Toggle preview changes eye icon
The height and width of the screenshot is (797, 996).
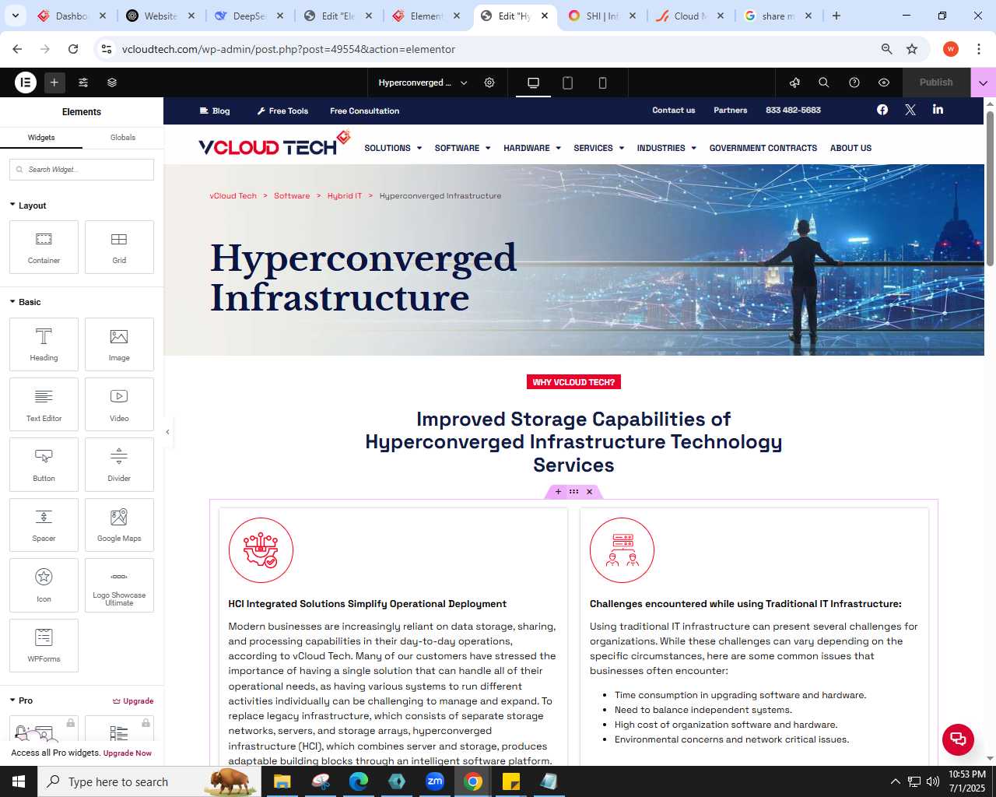pos(884,83)
